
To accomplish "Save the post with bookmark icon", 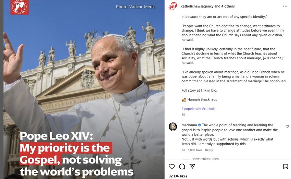I will (286, 166).
